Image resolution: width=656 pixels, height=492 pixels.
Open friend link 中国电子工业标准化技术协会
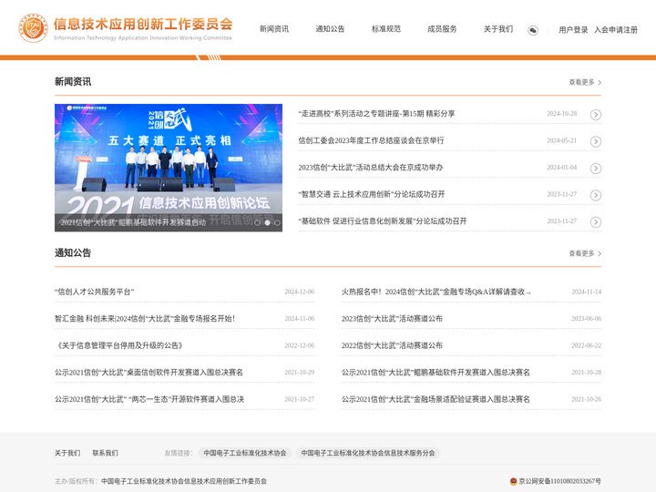pyautogui.click(x=245, y=453)
